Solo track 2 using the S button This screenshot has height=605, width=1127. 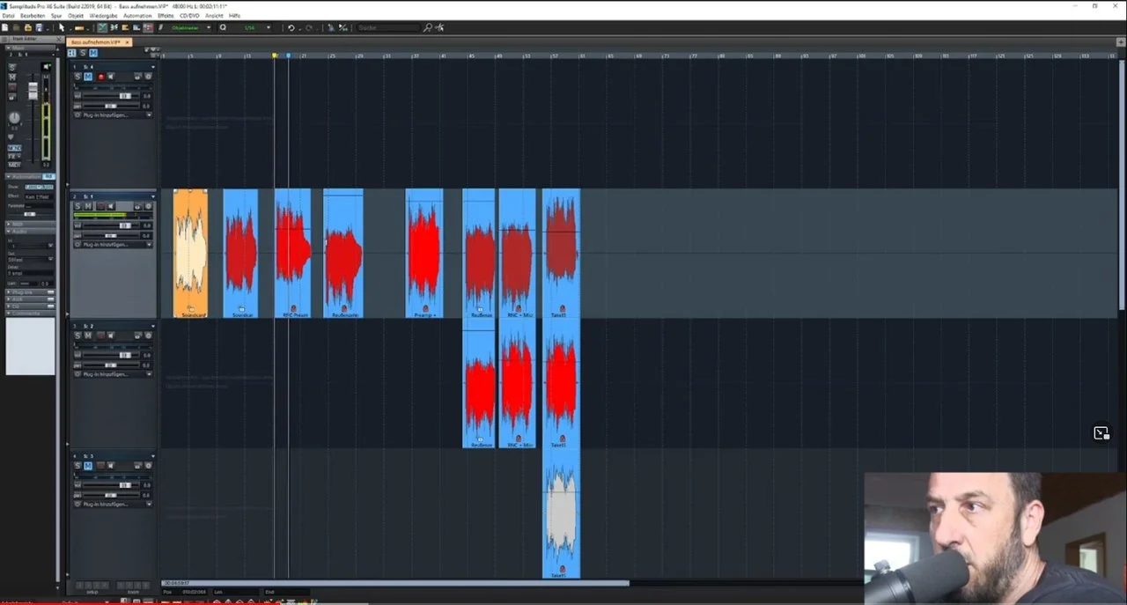(x=77, y=207)
